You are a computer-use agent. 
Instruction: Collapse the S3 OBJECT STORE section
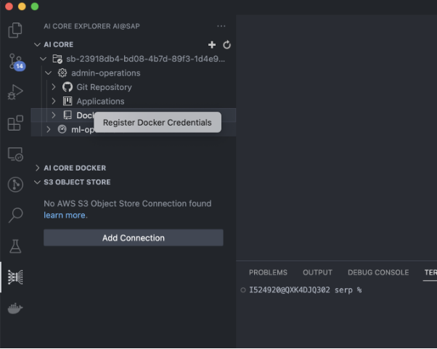[x=37, y=182]
